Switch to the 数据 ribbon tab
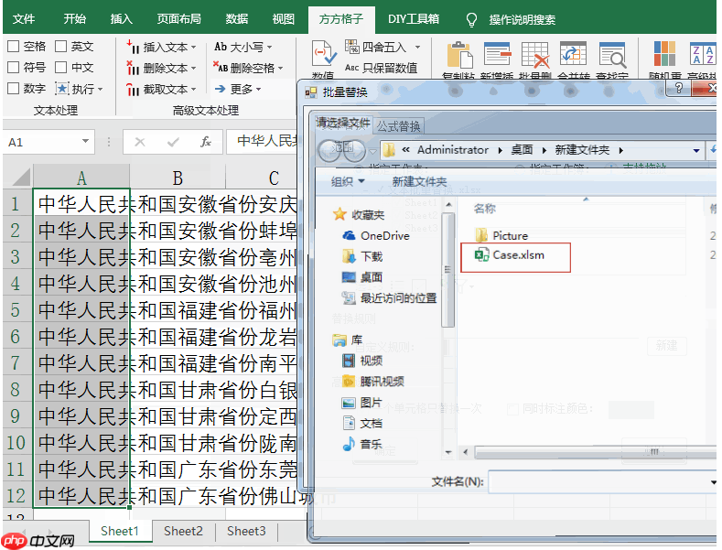Screen dimensions: 722x550 tap(237, 19)
